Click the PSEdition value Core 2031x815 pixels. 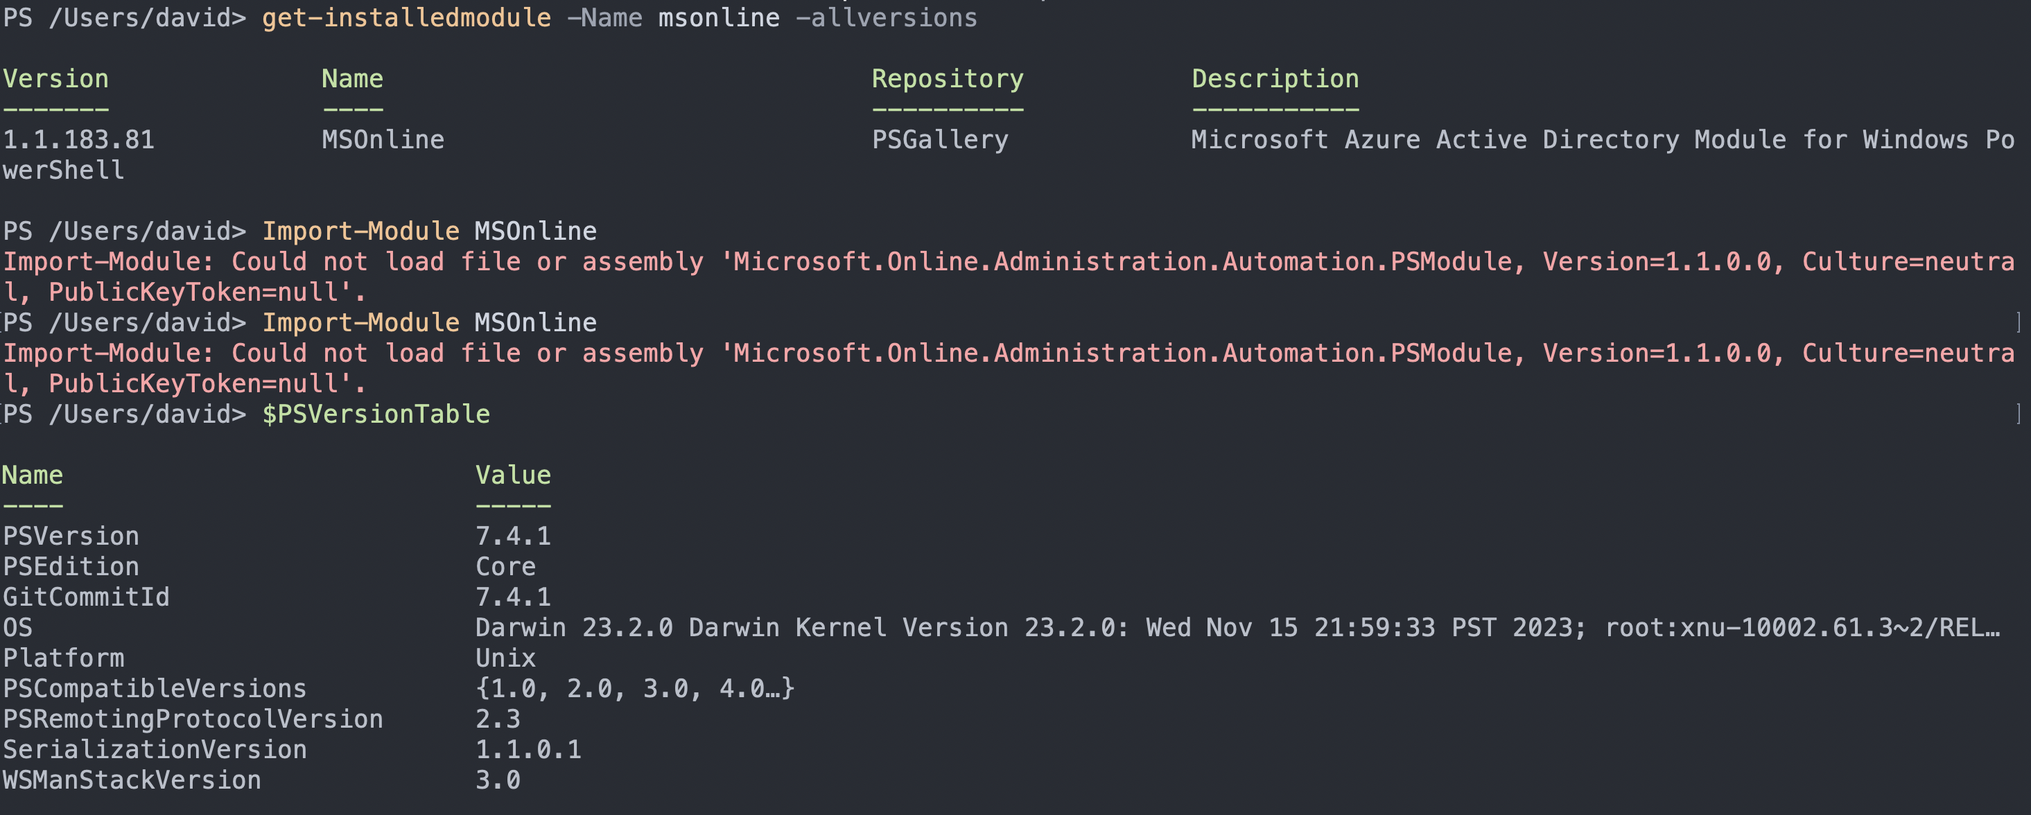505,567
